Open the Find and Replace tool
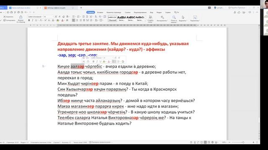 coord(174,19)
